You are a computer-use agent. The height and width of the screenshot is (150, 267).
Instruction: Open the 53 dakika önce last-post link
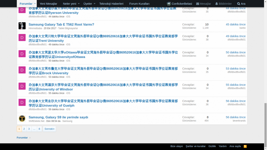coord(236,69)
